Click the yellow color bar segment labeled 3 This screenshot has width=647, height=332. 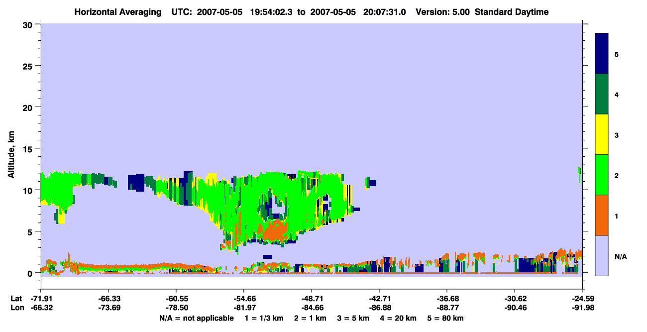[x=602, y=134]
